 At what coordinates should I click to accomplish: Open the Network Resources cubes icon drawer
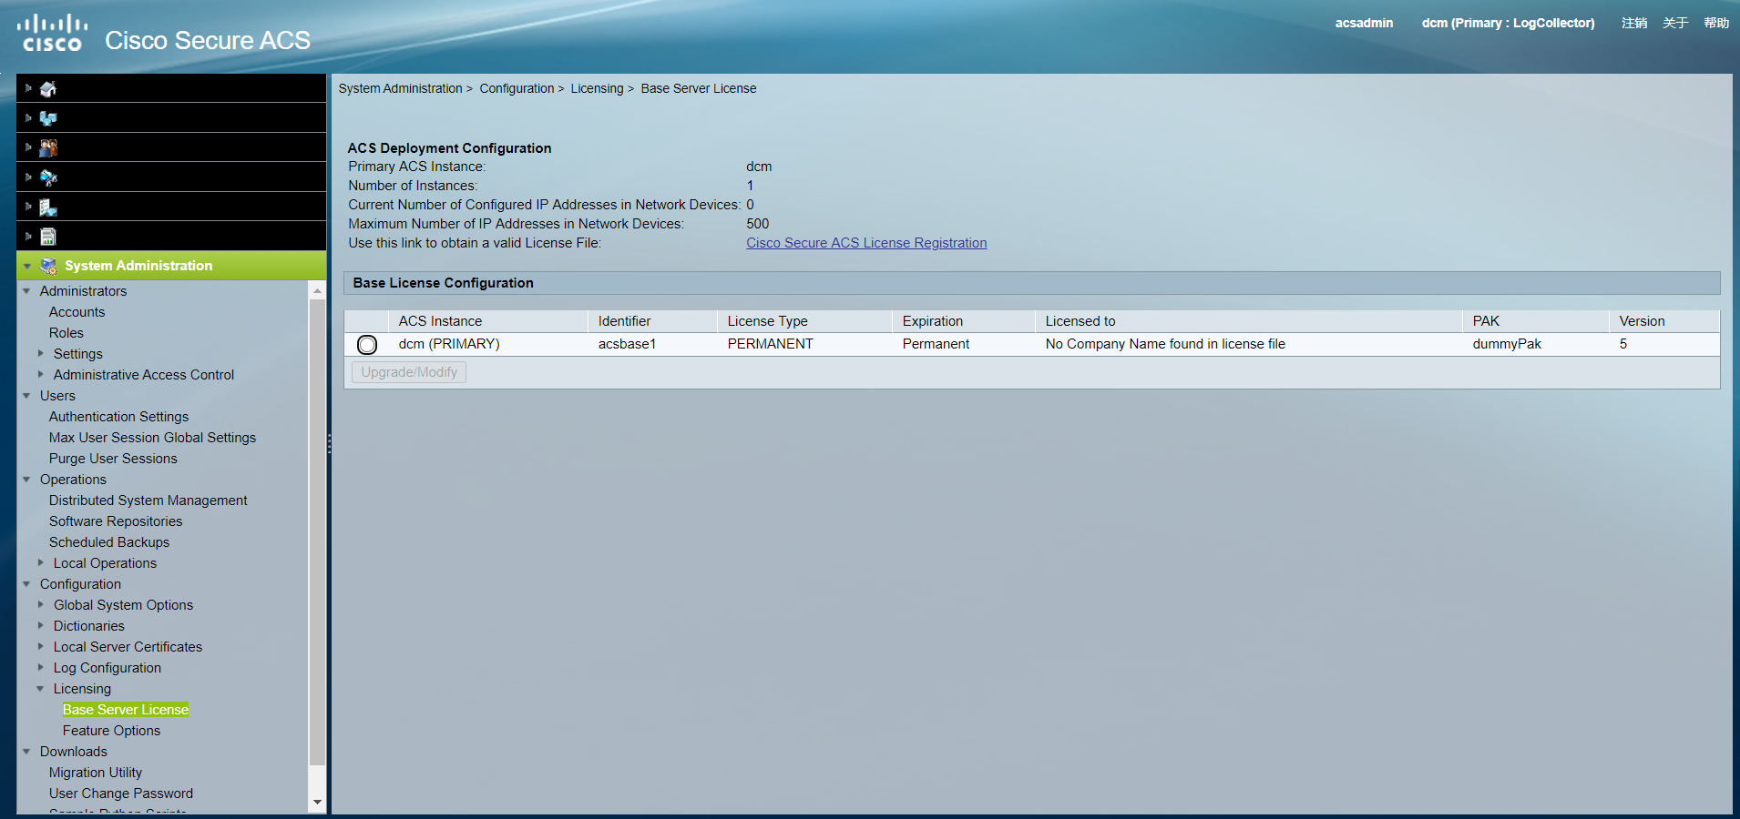coord(48,118)
